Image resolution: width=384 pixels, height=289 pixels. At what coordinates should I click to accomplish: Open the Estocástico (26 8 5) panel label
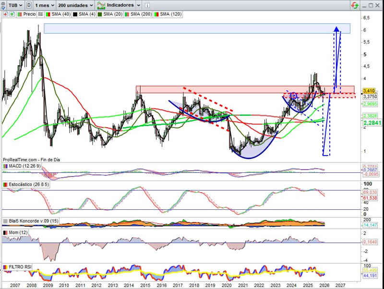click(27, 184)
